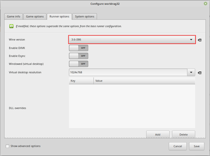Close the Configure worldrag32 dialog
The height and width of the screenshot is (156, 210).
coord(205,4)
